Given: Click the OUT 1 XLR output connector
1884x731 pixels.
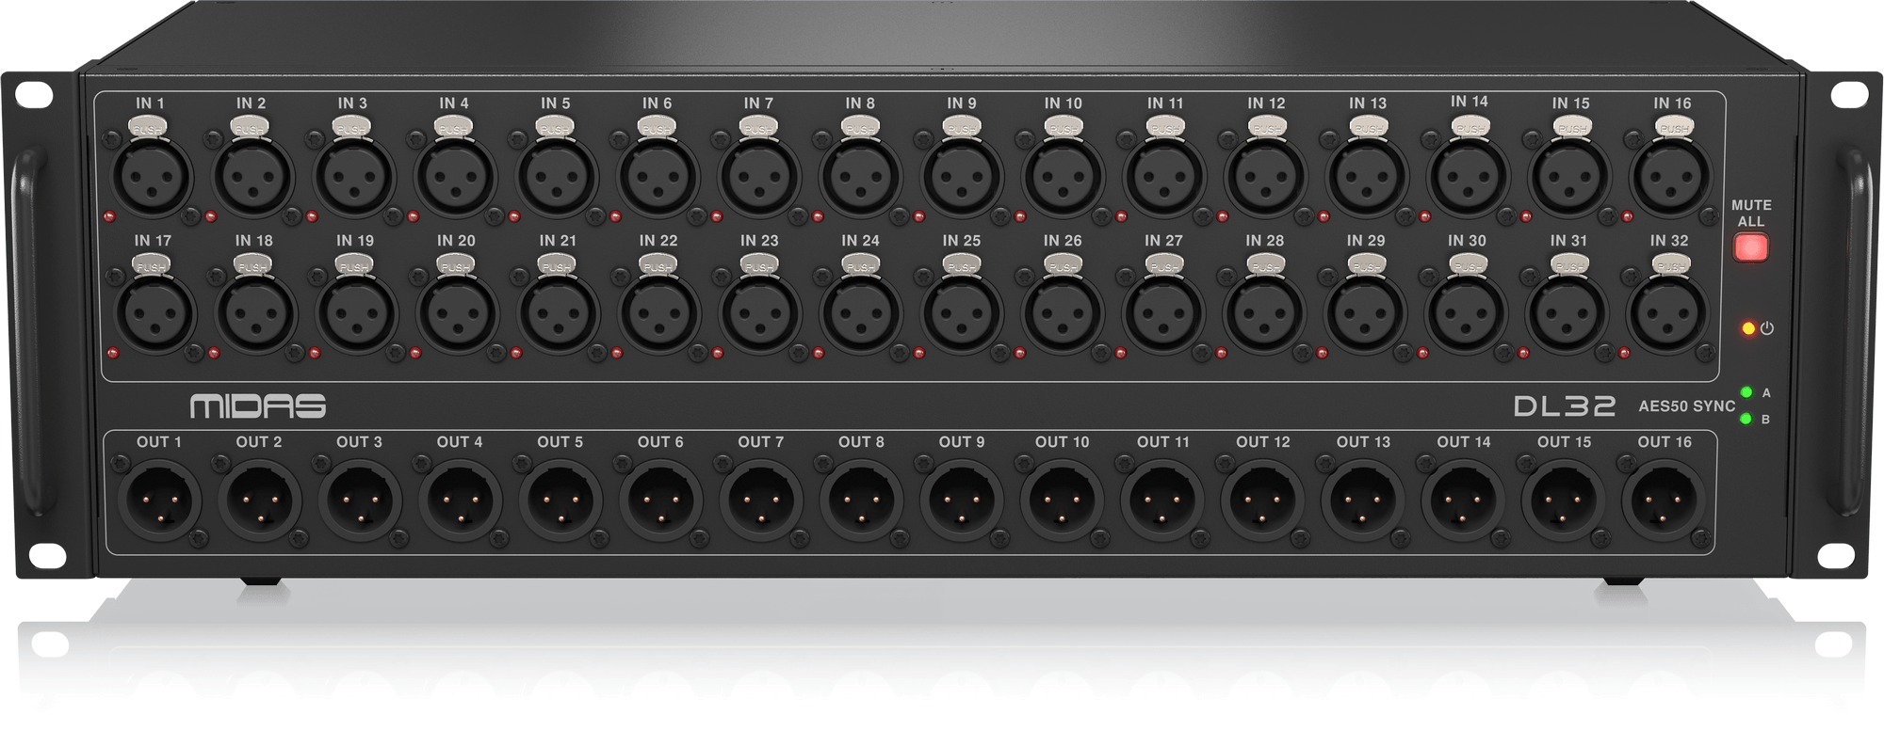Looking at the screenshot, I should pos(159,500).
